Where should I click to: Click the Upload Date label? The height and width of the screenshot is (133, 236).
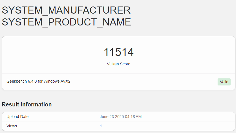pyautogui.click(x=18, y=117)
